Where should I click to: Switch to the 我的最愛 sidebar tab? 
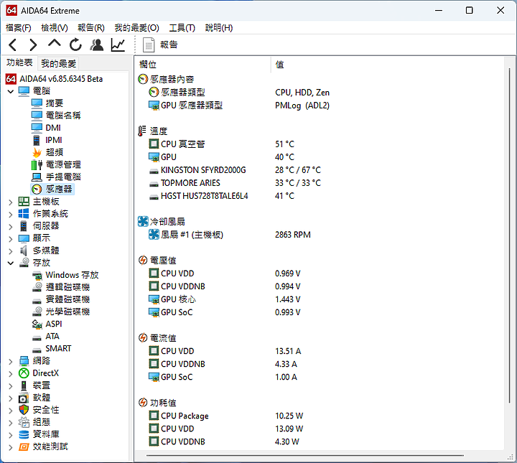click(58, 63)
